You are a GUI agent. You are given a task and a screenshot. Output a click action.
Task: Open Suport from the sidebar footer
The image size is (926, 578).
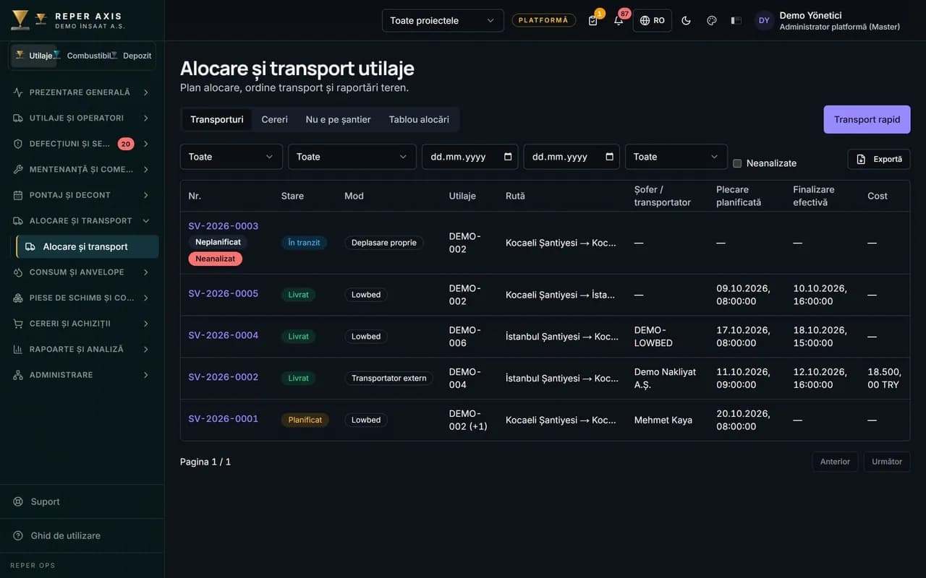[82, 501]
